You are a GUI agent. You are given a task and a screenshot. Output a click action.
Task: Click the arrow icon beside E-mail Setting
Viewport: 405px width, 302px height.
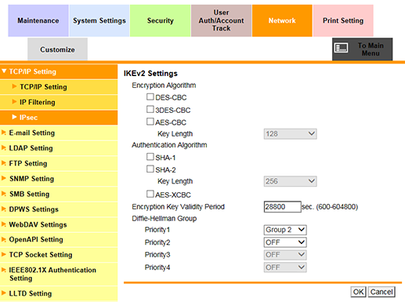coord(4,133)
